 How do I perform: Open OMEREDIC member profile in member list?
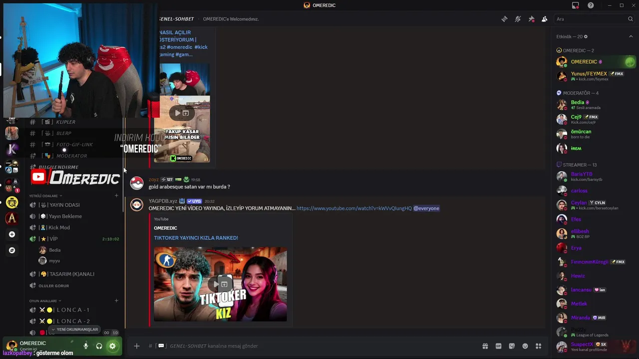pos(596,62)
